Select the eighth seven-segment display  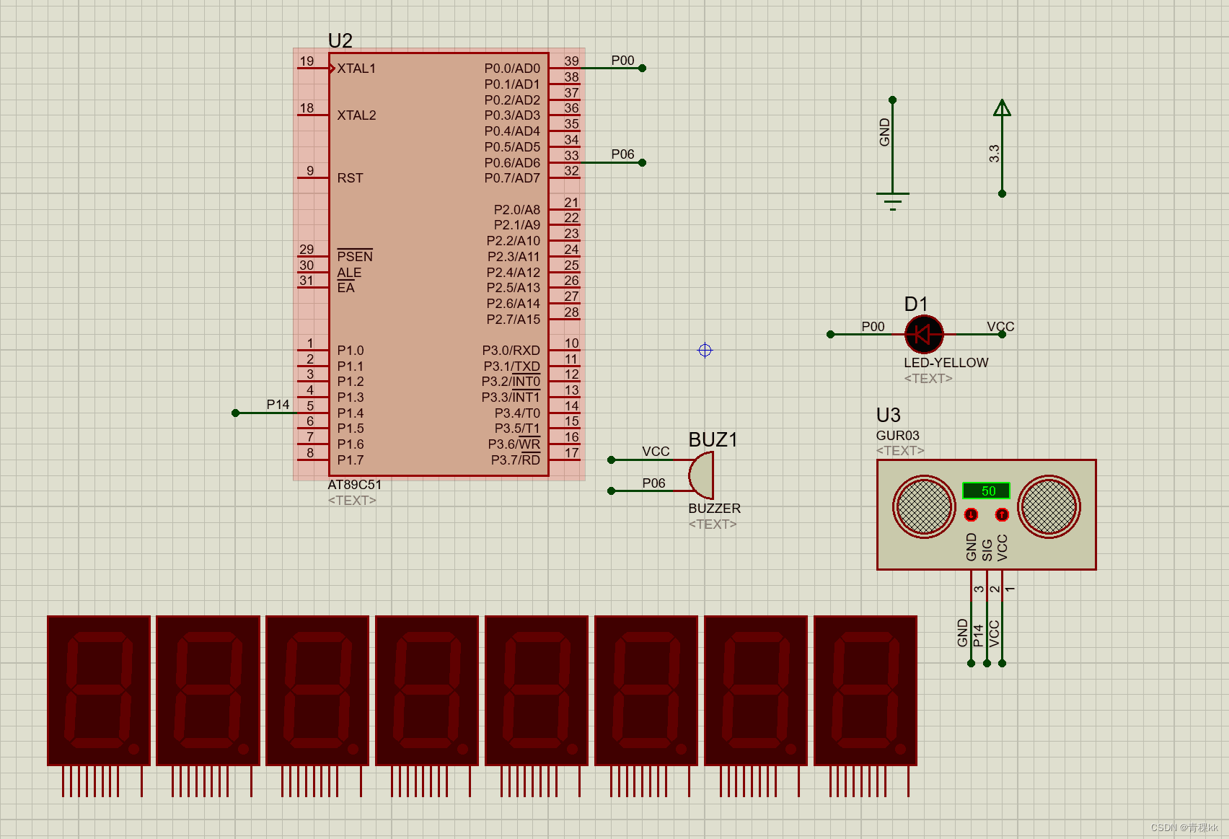866,690
